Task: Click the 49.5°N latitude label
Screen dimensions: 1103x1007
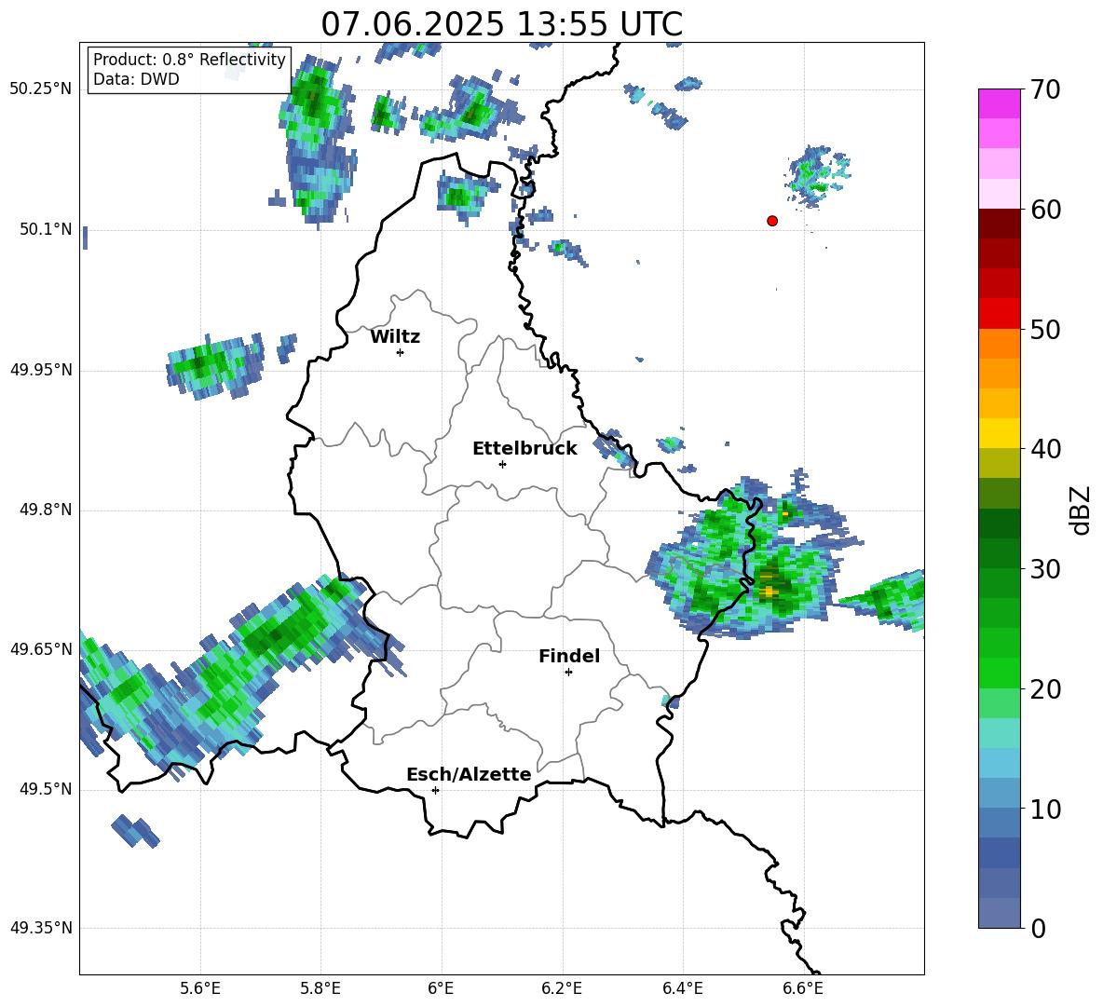Action: [x=47, y=789]
